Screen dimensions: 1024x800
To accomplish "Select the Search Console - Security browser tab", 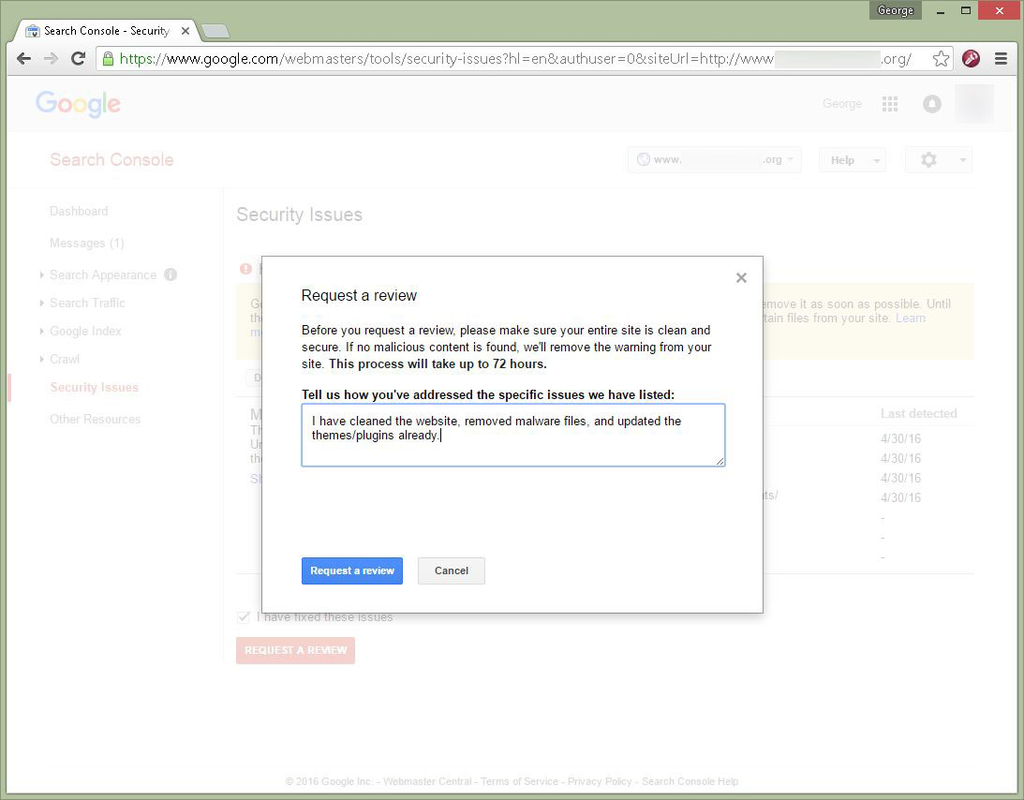I will tap(107, 31).
